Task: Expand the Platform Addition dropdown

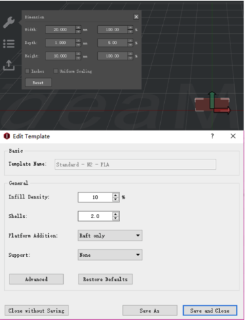Action: tap(110, 236)
